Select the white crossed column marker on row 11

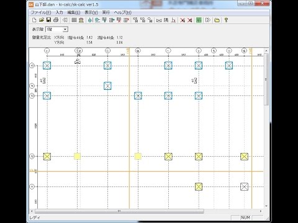pos(244,186)
